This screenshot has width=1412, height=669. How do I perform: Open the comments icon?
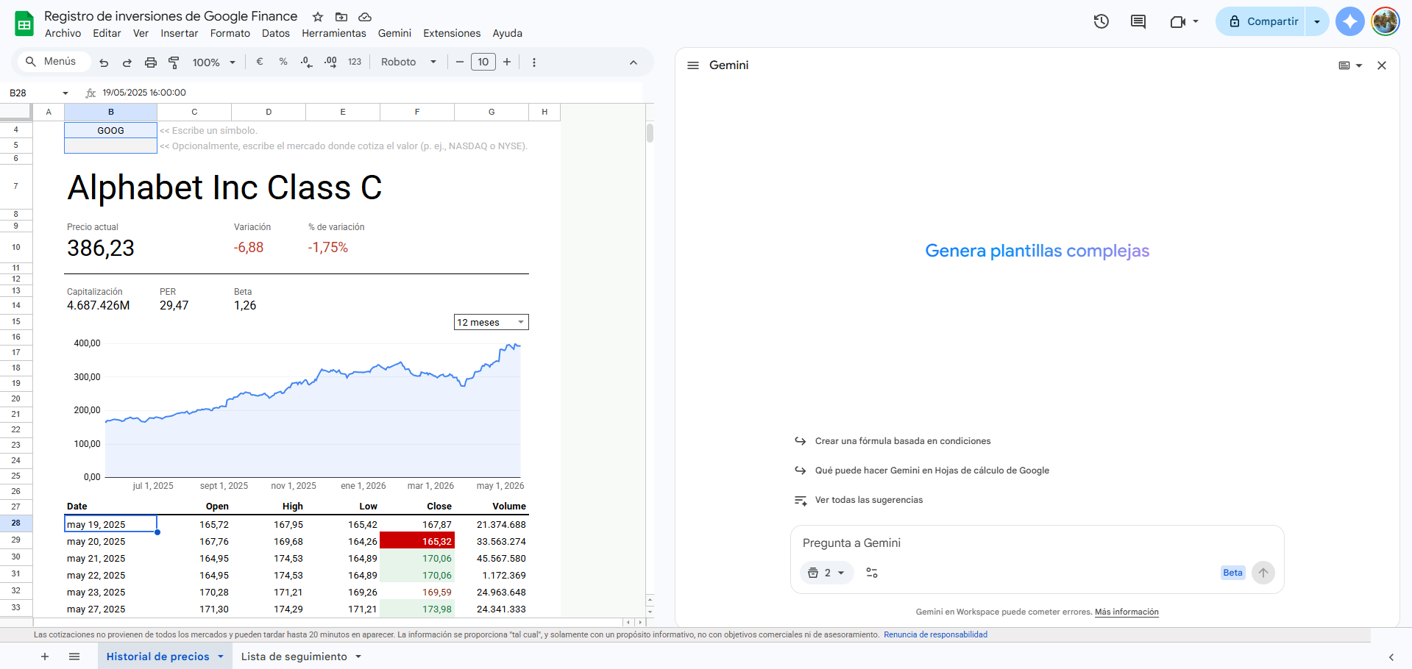click(1138, 21)
